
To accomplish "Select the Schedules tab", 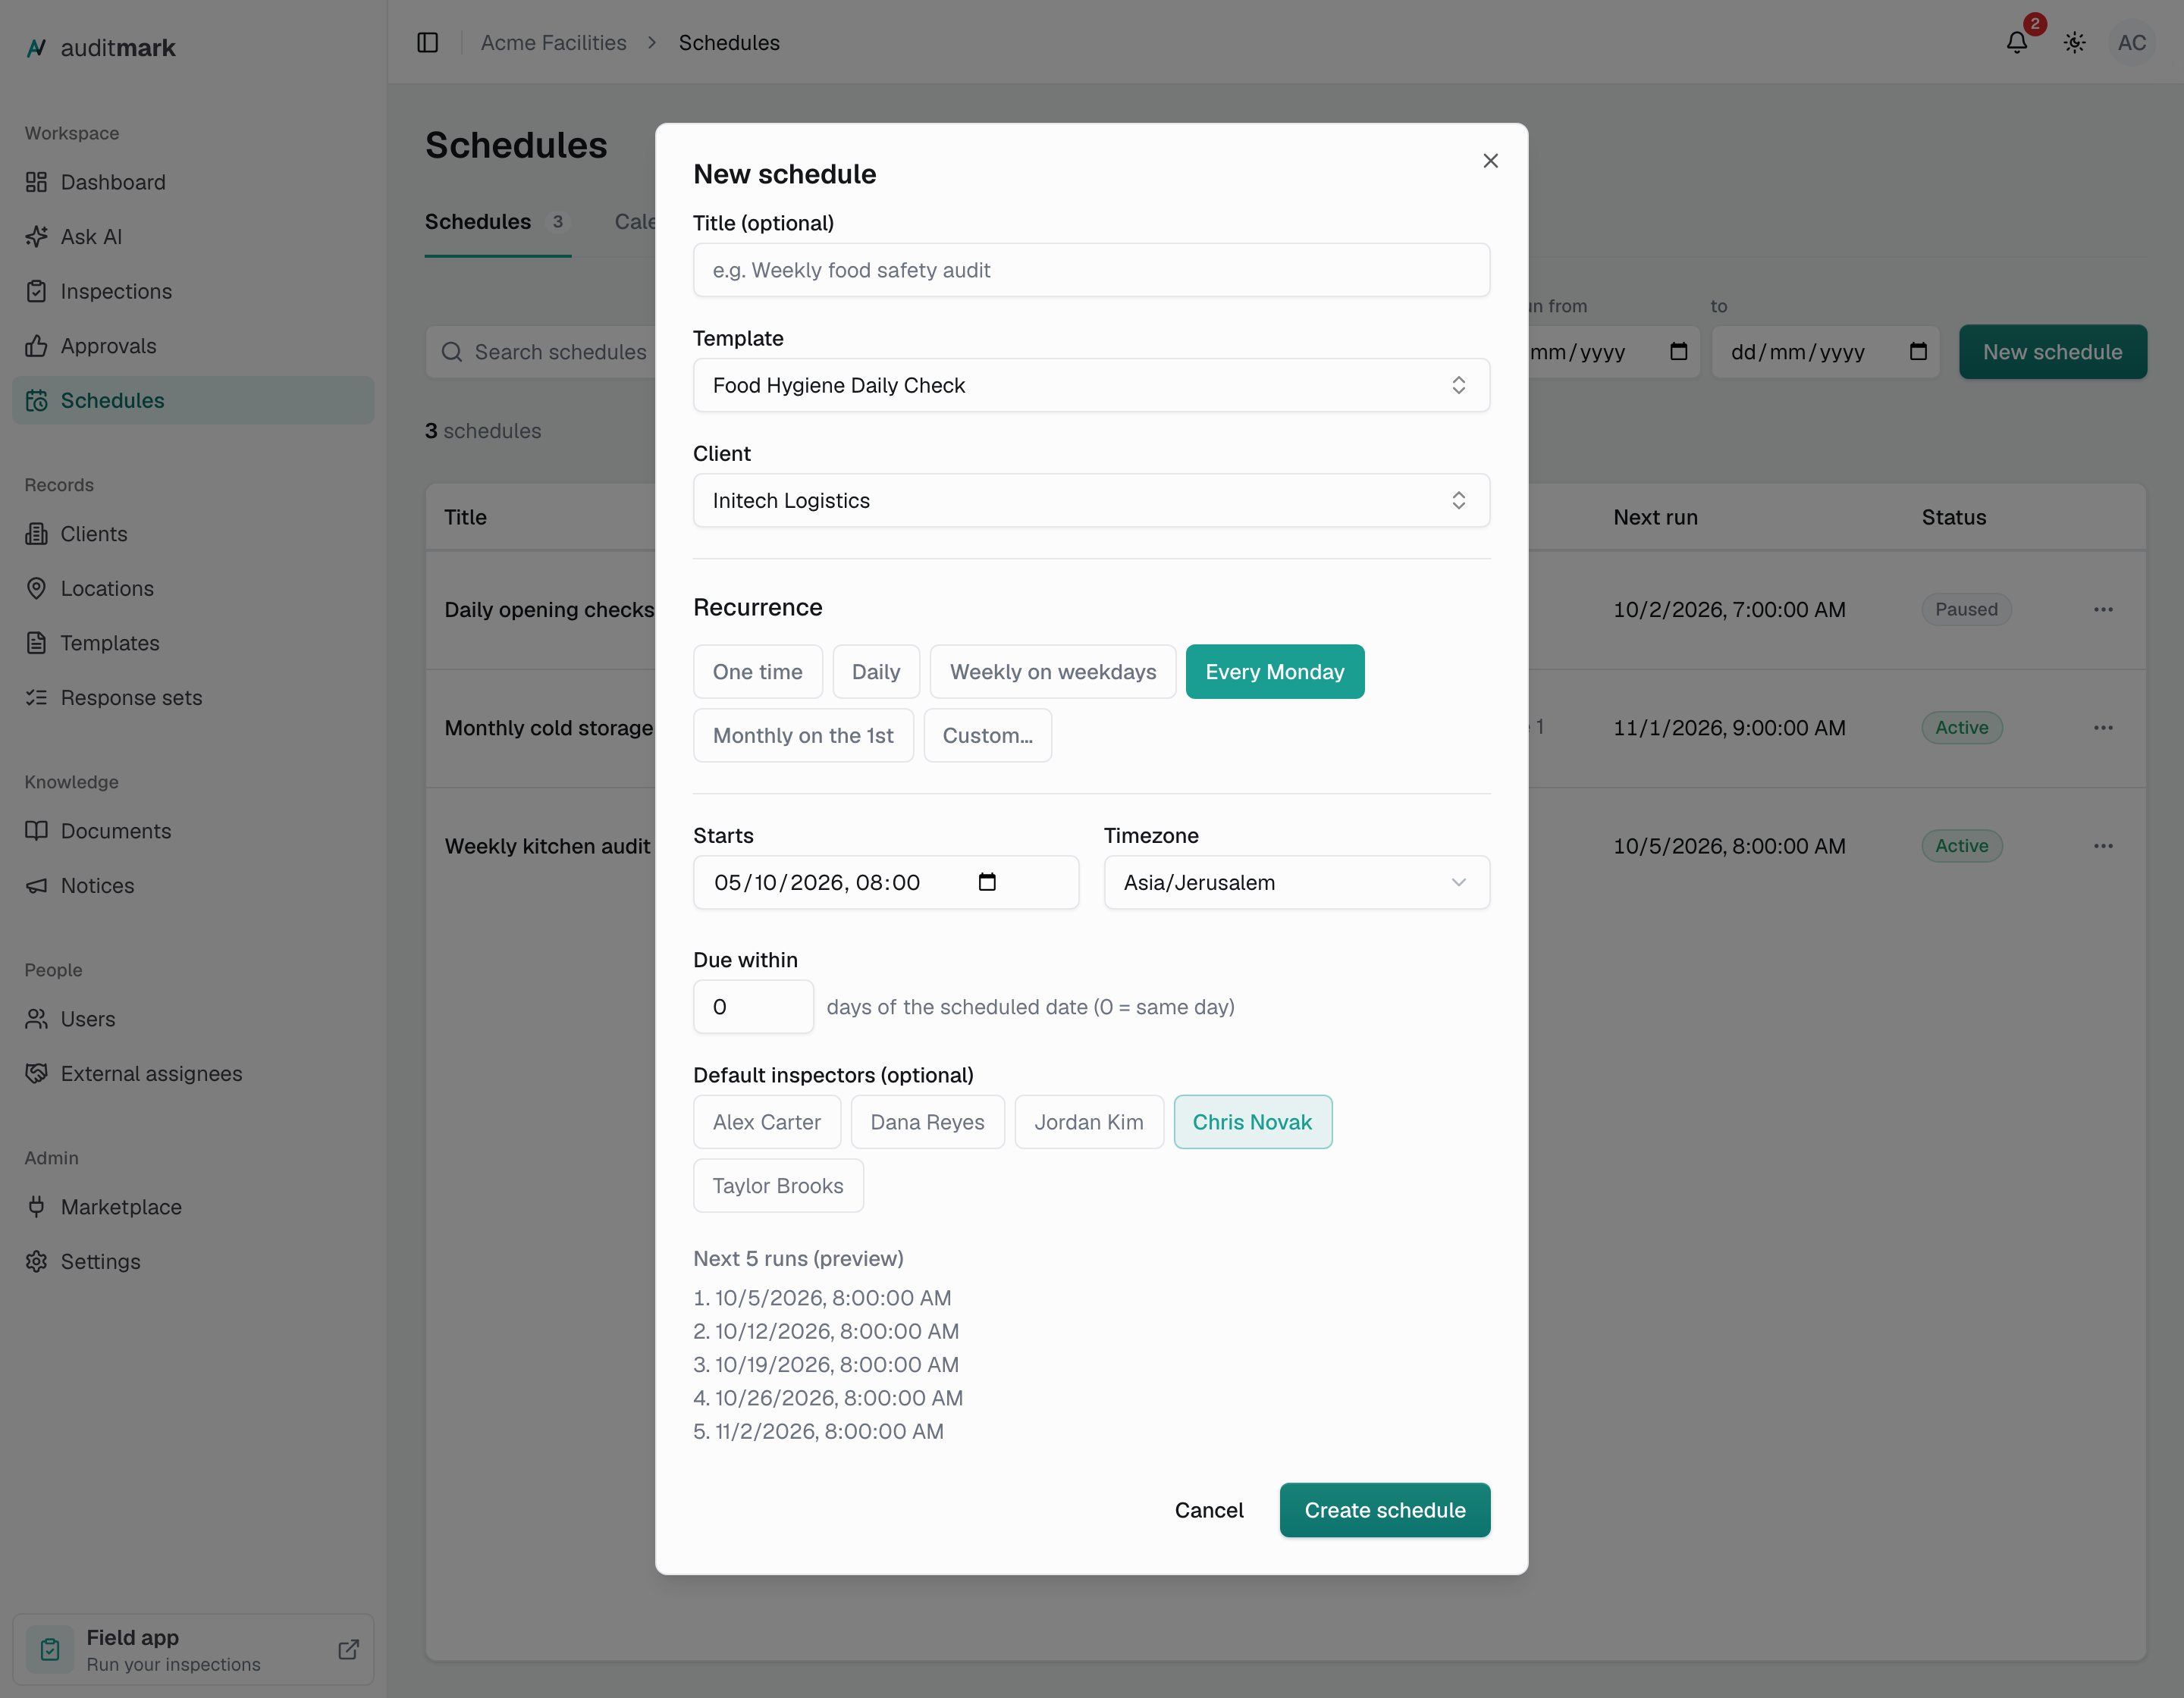I will (497, 222).
